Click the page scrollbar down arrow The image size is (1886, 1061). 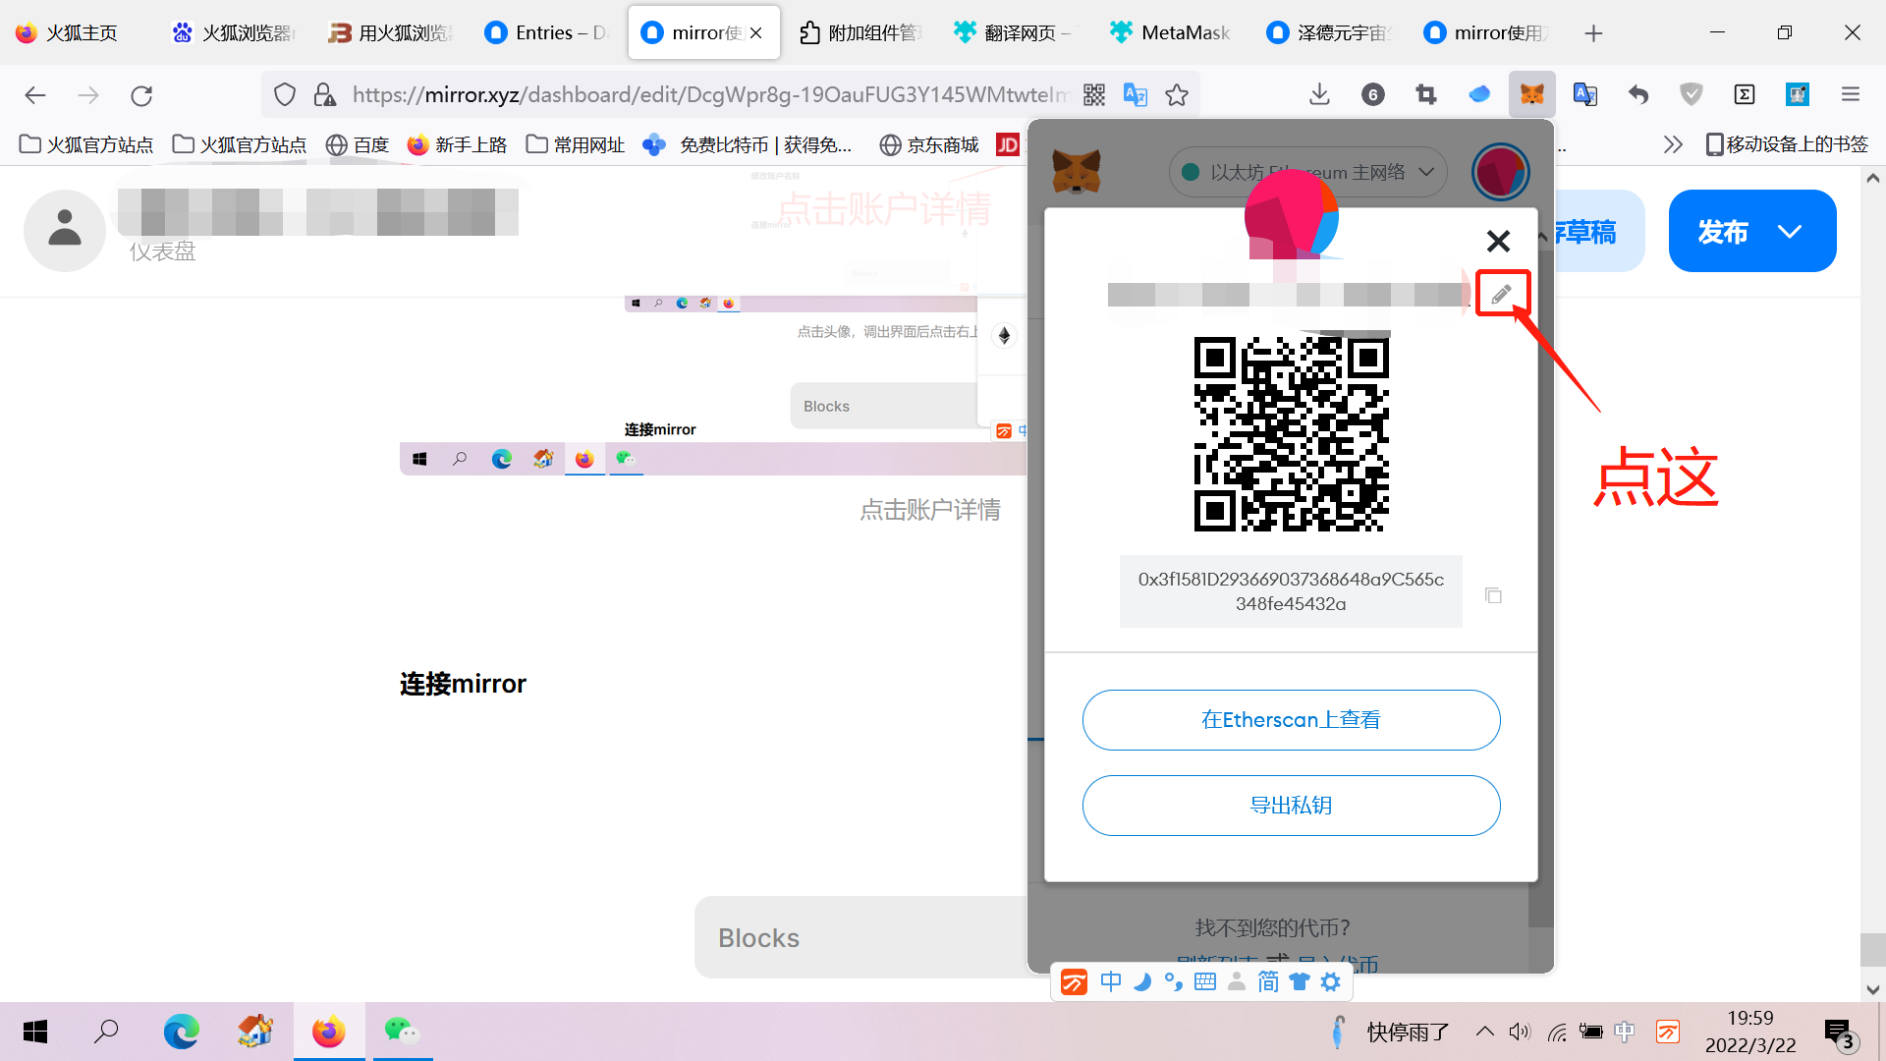point(1872,989)
